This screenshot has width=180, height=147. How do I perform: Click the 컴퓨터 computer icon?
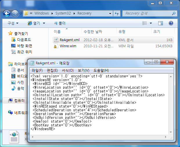[10, 101]
